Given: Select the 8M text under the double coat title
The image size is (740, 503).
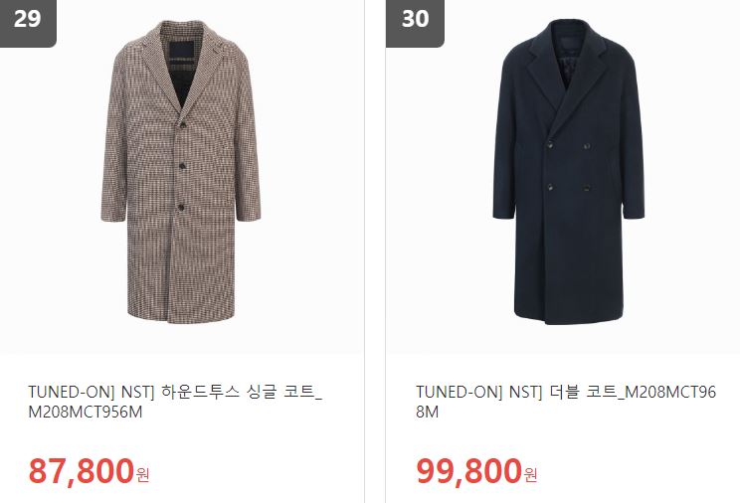Looking at the screenshot, I should (x=427, y=412).
